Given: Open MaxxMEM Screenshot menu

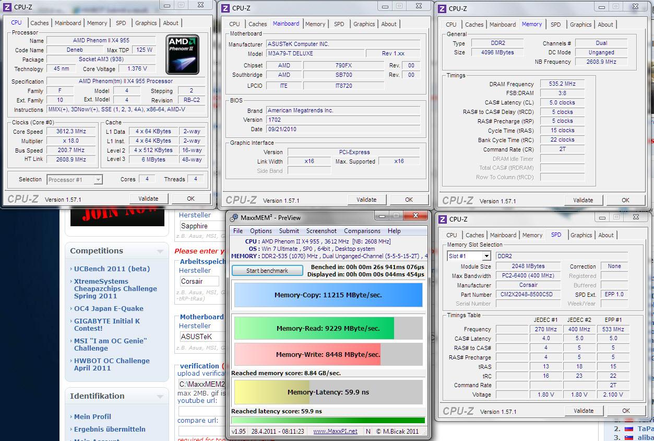Looking at the screenshot, I should (x=322, y=231).
